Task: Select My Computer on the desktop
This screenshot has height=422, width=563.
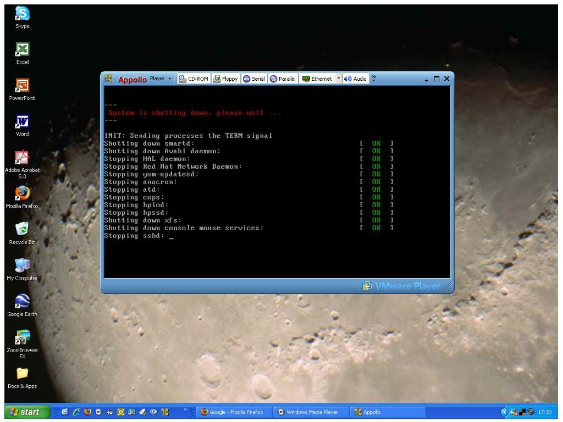Action: [x=22, y=269]
